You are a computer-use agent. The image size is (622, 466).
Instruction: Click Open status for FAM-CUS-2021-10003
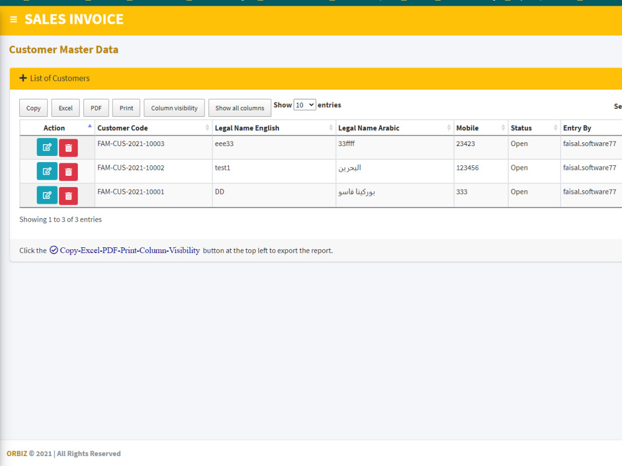(x=519, y=144)
